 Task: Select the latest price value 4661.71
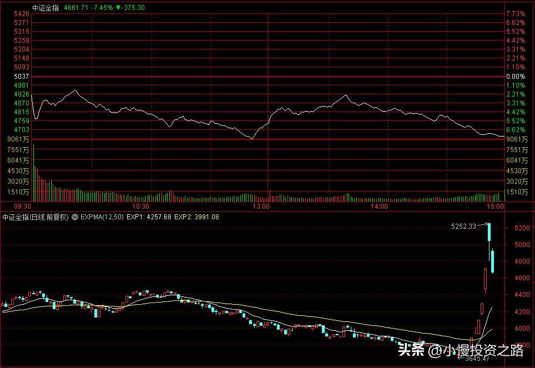pyautogui.click(x=76, y=8)
